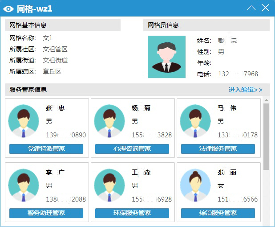275x227 pixels.
Task: Select avatar on the 法律服务管家 card
Action: [x=195, y=120]
